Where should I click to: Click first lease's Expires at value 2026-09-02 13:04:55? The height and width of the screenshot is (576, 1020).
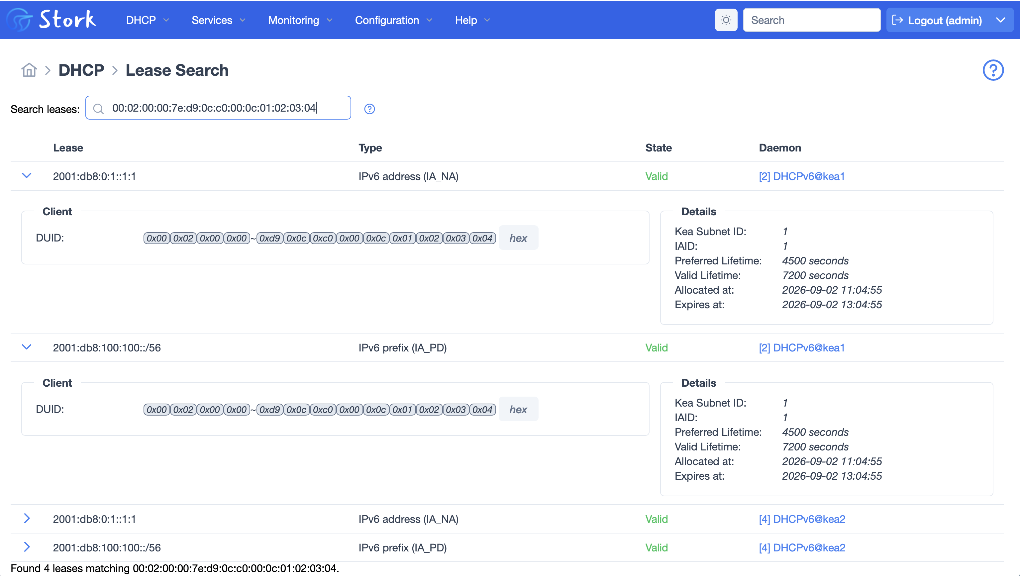pyautogui.click(x=832, y=304)
